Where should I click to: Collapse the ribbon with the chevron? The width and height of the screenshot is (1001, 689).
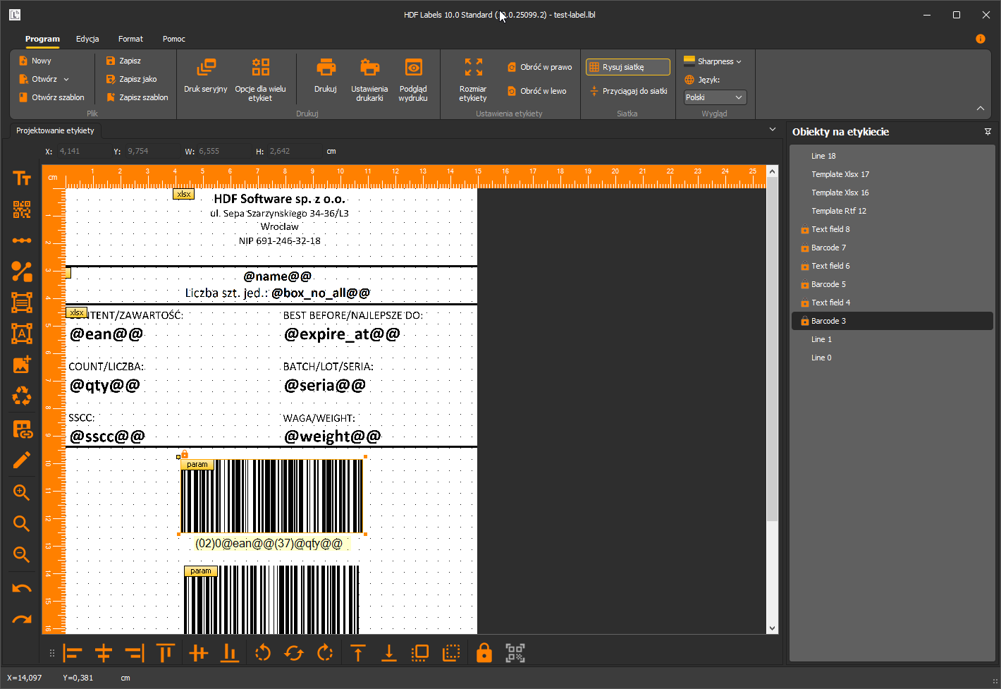981,109
